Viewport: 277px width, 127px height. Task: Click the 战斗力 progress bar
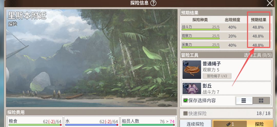pos(201,29)
